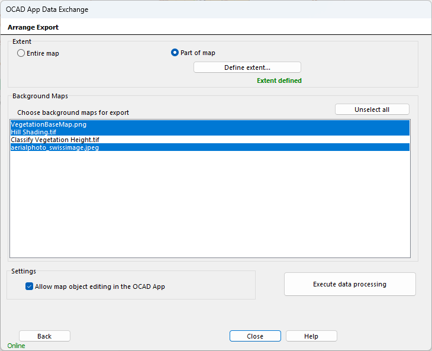This screenshot has width=432, height=351.
Task: Click Execute data processing button
Action: [x=350, y=284]
